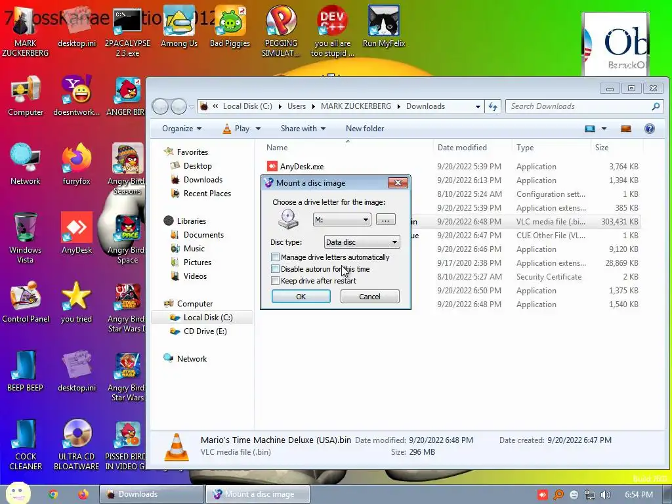672x504 pixels.
Task: Launch furryfox Firefox shortcut
Action: point(76,164)
